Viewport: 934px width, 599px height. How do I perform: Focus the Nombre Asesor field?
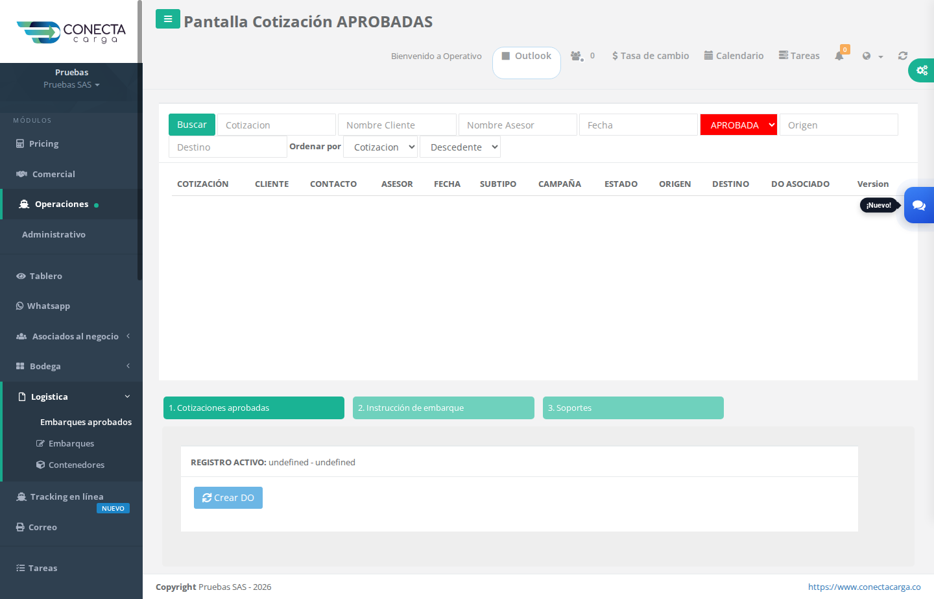click(x=518, y=125)
